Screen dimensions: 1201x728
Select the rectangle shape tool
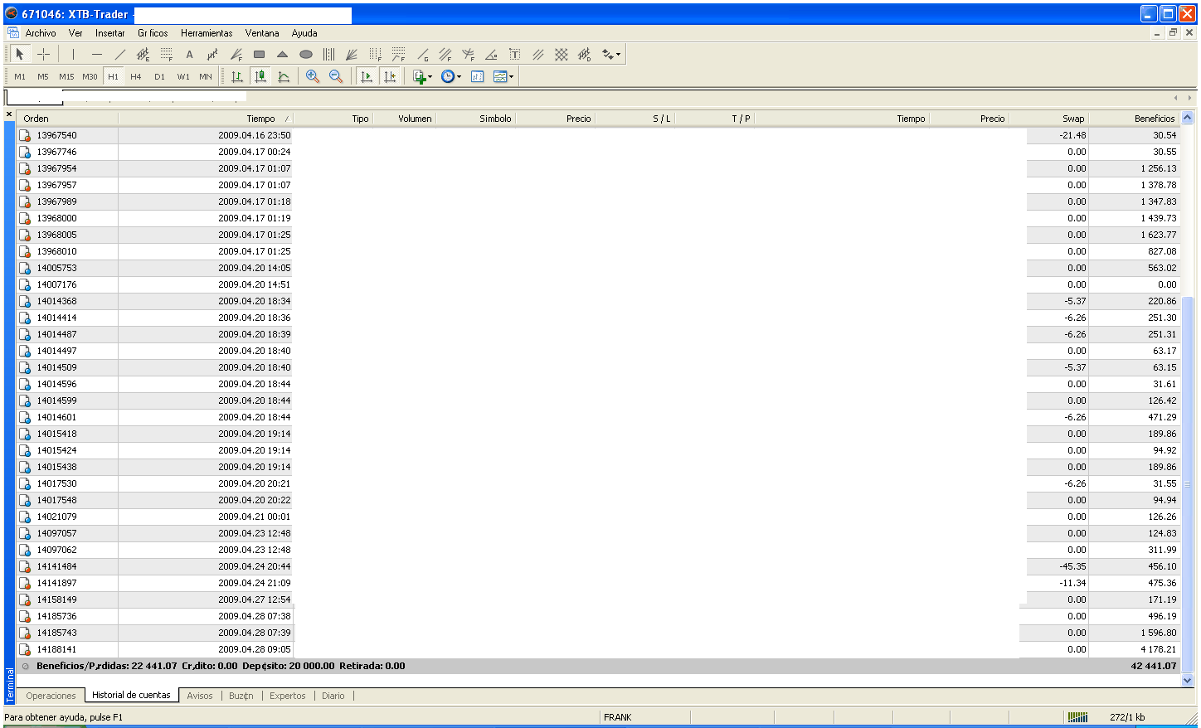click(x=259, y=55)
